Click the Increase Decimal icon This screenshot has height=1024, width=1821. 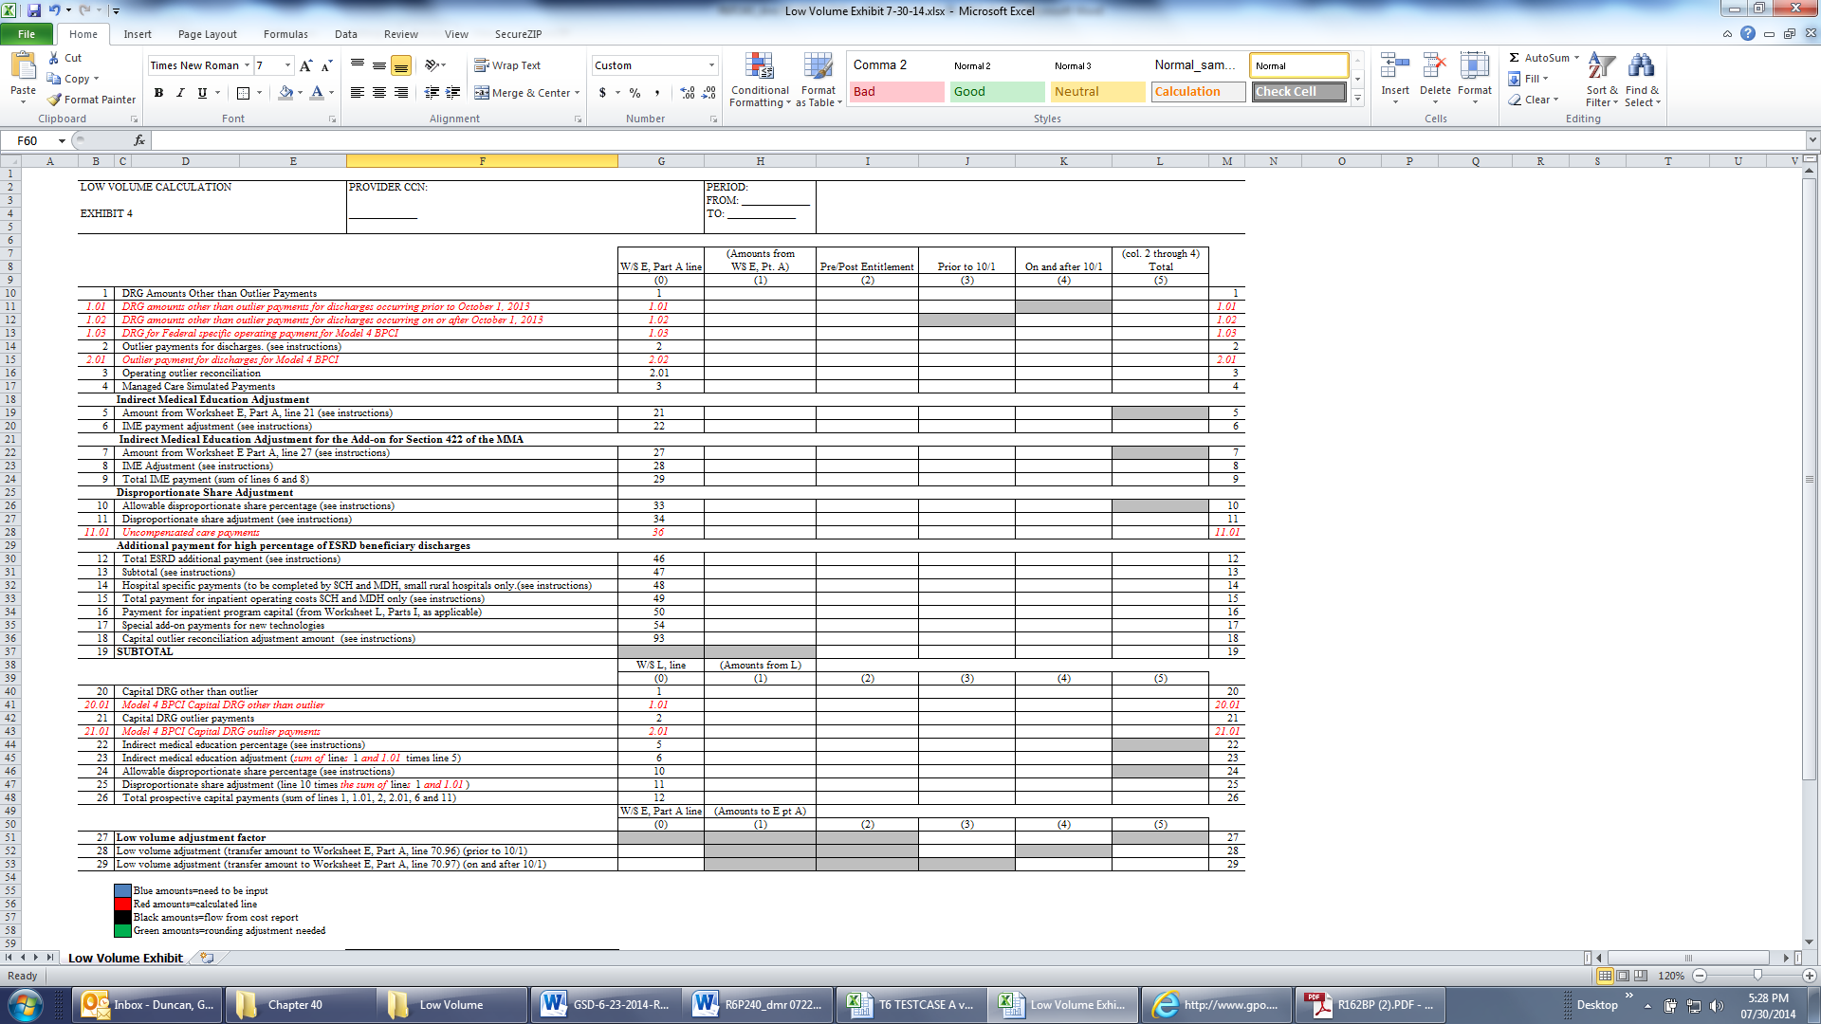pyautogui.click(x=688, y=93)
